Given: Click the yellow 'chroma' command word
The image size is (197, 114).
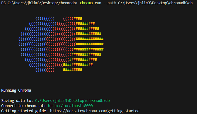Looking at the screenshot, I should (86, 3).
